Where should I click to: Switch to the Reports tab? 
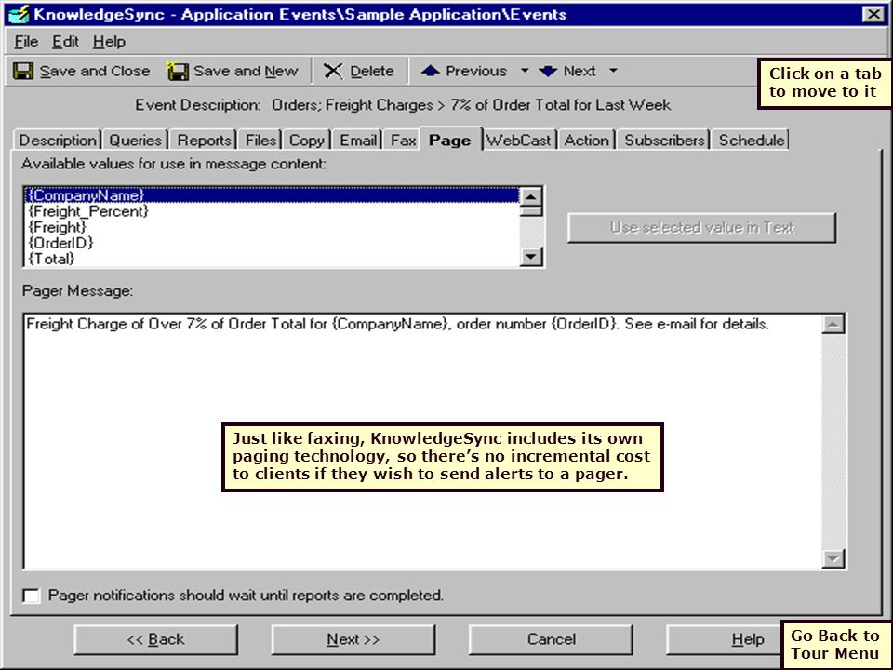click(x=204, y=141)
